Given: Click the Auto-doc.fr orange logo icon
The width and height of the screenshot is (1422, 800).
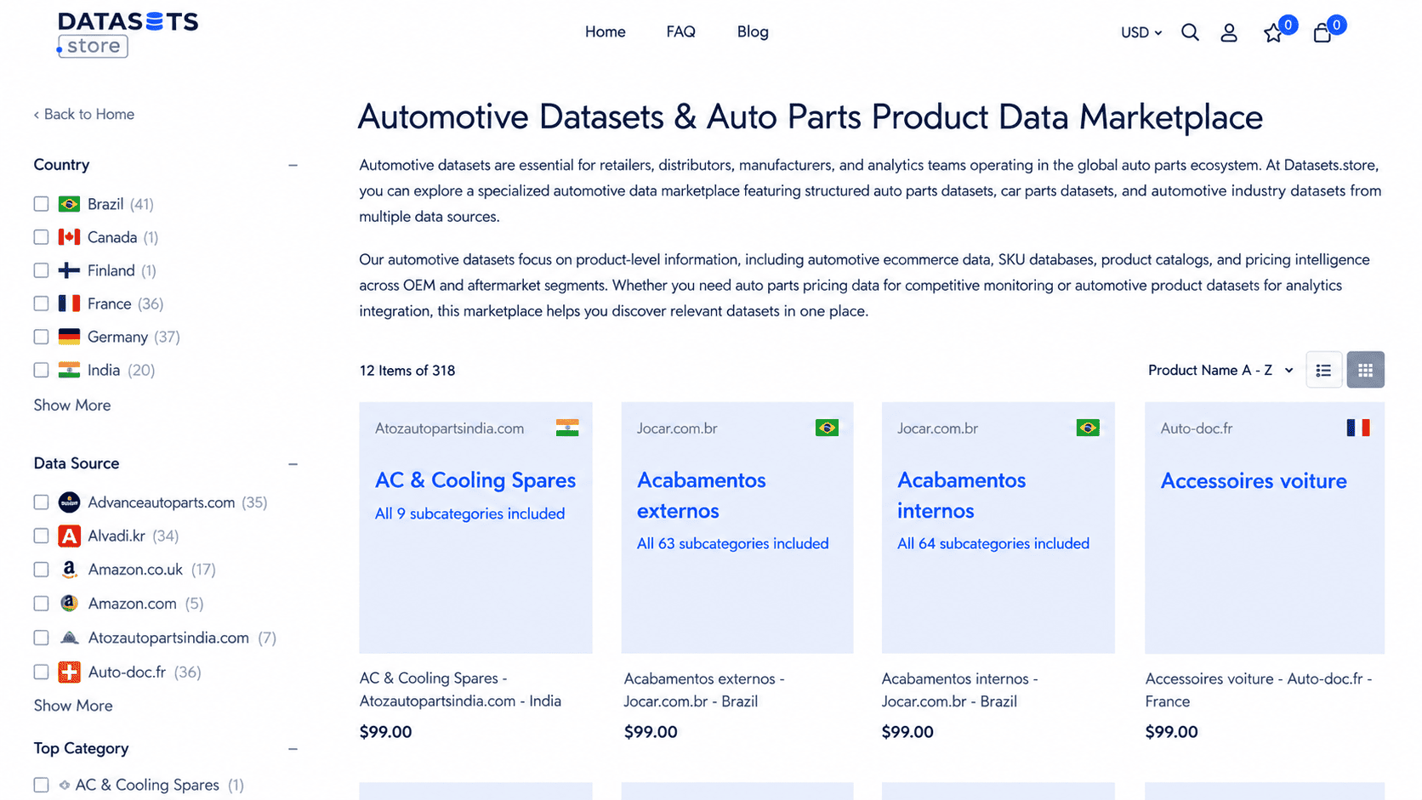Looking at the screenshot, I should click(x=69, y=672).
